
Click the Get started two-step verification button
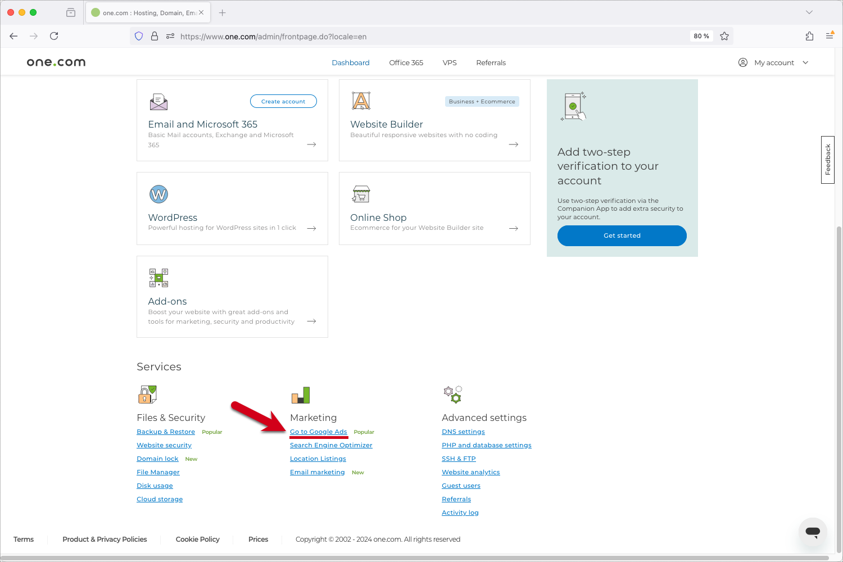tap(622, 235)
